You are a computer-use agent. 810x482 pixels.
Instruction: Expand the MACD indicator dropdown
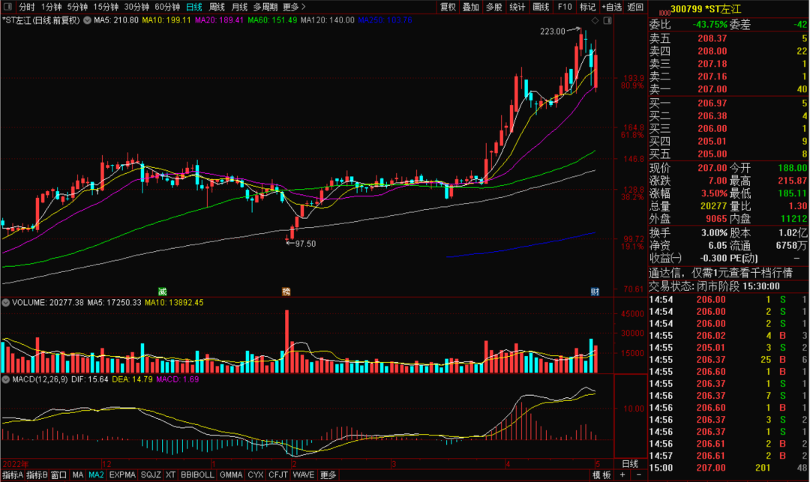tap(6, 379)
